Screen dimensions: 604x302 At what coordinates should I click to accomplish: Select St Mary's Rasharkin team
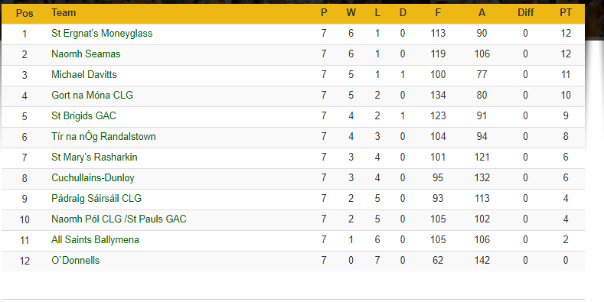[x=94, y=157]
